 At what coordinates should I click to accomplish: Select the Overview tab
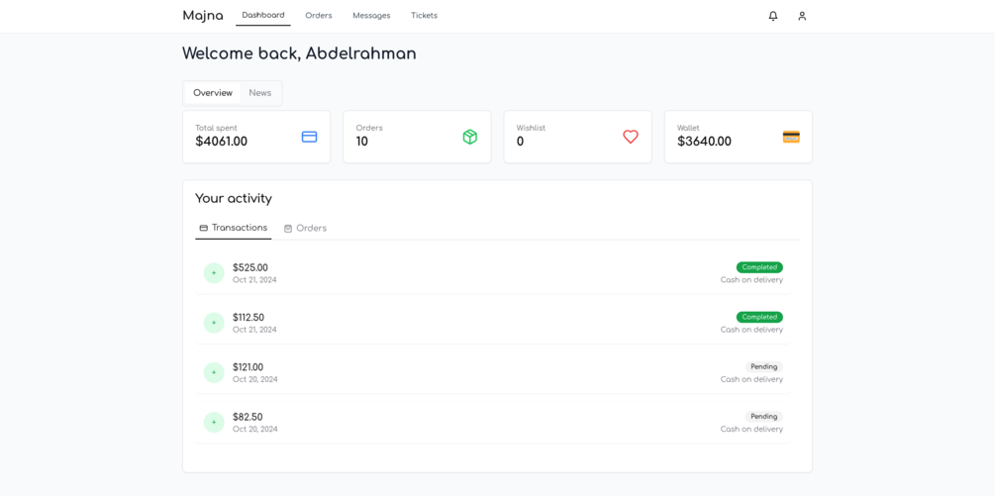click(x=213, y=93)
